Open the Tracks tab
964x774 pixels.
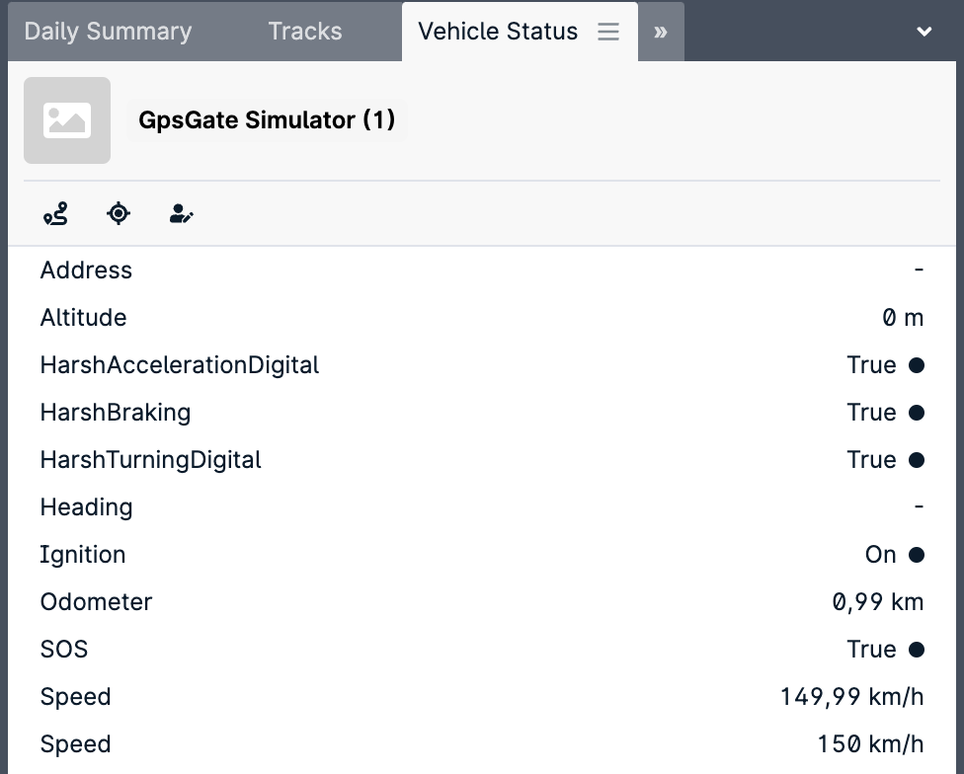click(304, 31)
